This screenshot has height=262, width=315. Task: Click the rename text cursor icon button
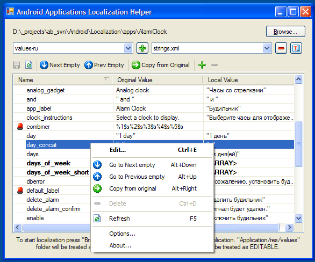296,48
